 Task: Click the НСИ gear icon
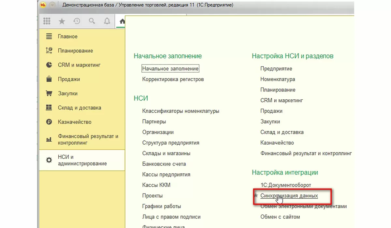(49, 160)
